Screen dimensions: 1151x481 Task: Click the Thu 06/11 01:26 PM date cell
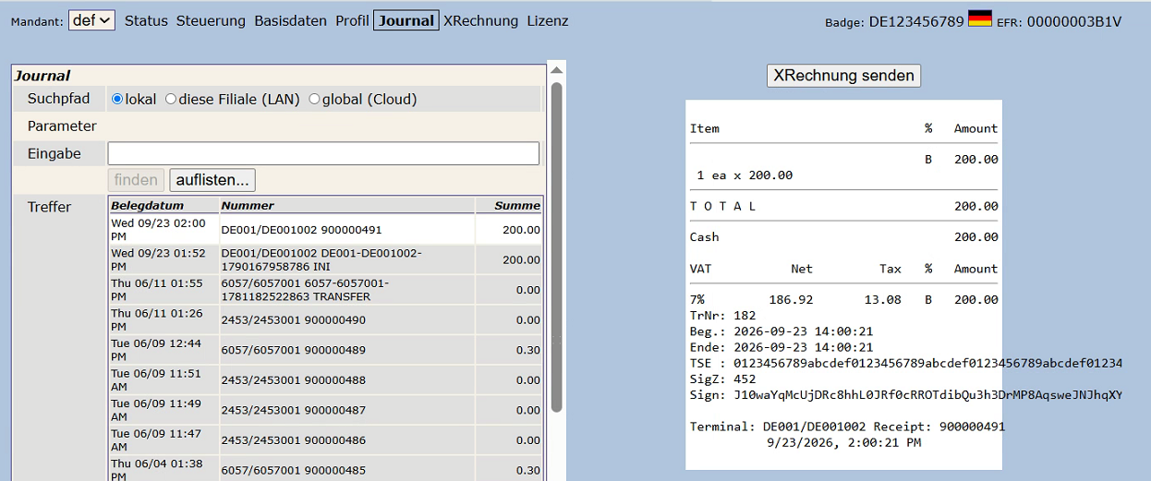click(x=164, y=320)
